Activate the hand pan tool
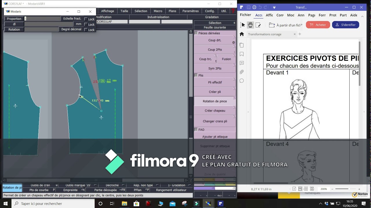Viewport: 371px width, 208px height. (x=250, y=25)
